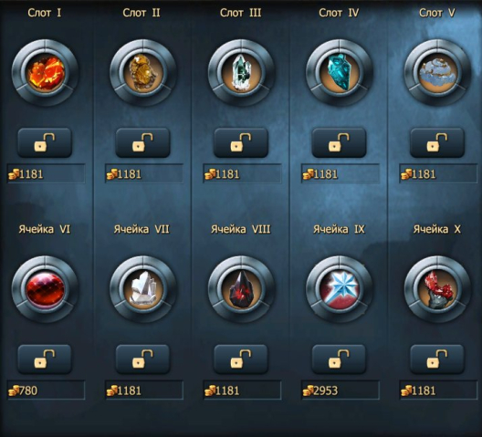This screenshot has height=437, width=482.
Task: Unlock Ячейка VI with its padlock button
Action: [45, 359]
